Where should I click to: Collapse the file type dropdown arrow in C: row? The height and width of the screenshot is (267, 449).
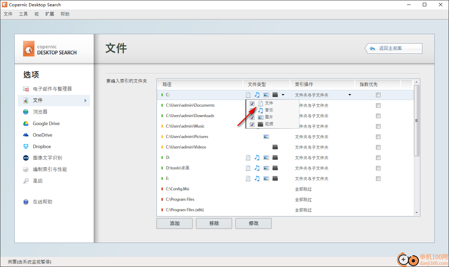point(283,95)
